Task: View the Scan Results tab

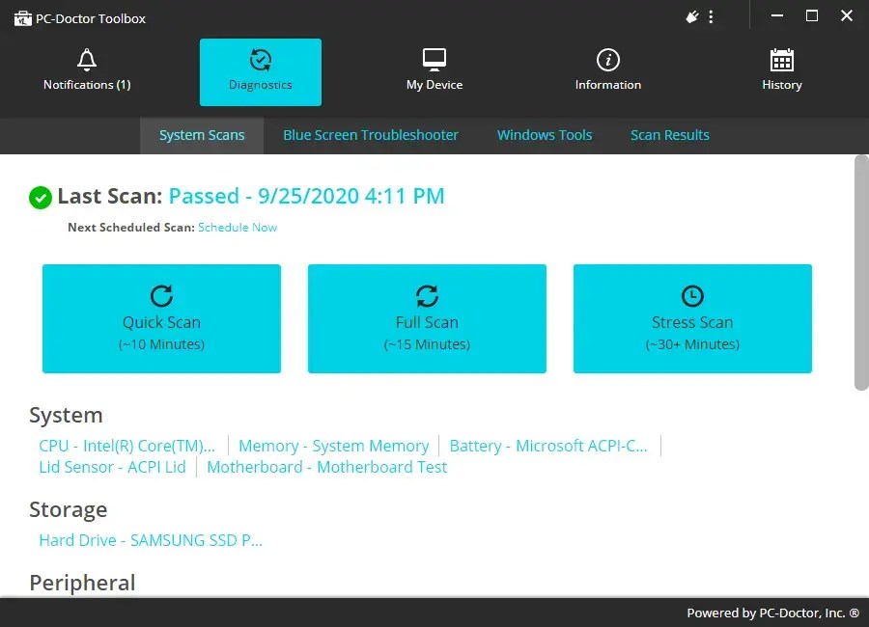Action: click(x=669, y=135)
